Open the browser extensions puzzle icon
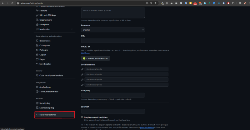This screenshot has height=130, width=250. [x=233, y=3]
